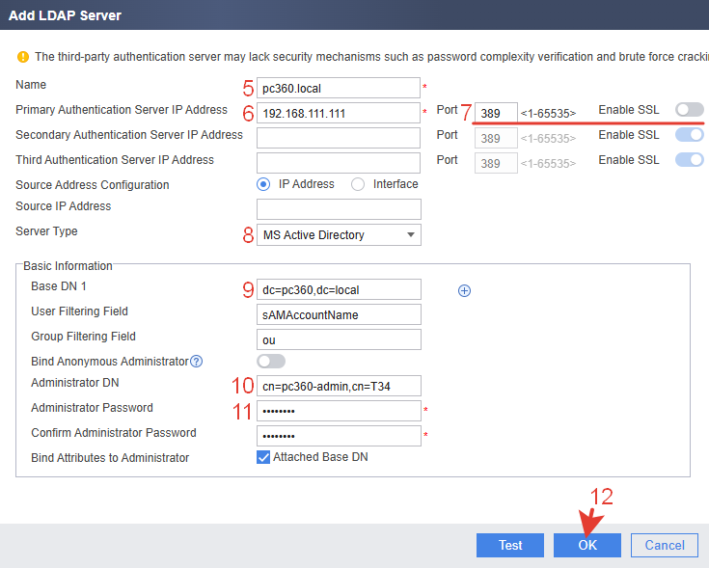709x568 pixels.
Task: Add another Base DN with plus icon
Action: click(x=464, y=290)
